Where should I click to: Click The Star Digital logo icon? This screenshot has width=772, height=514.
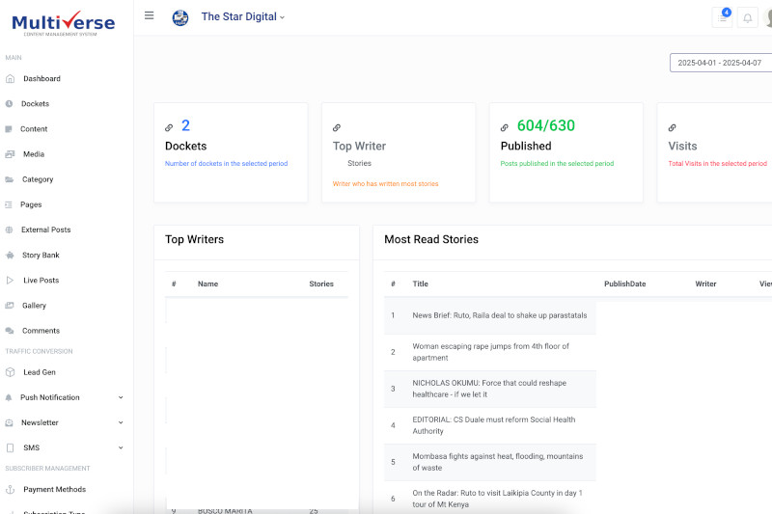click(180, 17)
